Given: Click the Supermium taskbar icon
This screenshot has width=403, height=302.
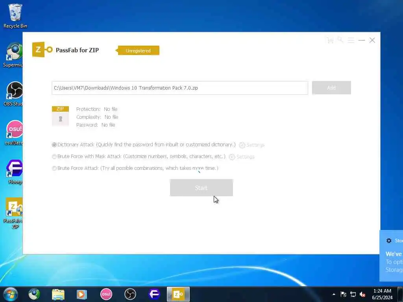Looking at the screenshot, I should tap(34, 294).
